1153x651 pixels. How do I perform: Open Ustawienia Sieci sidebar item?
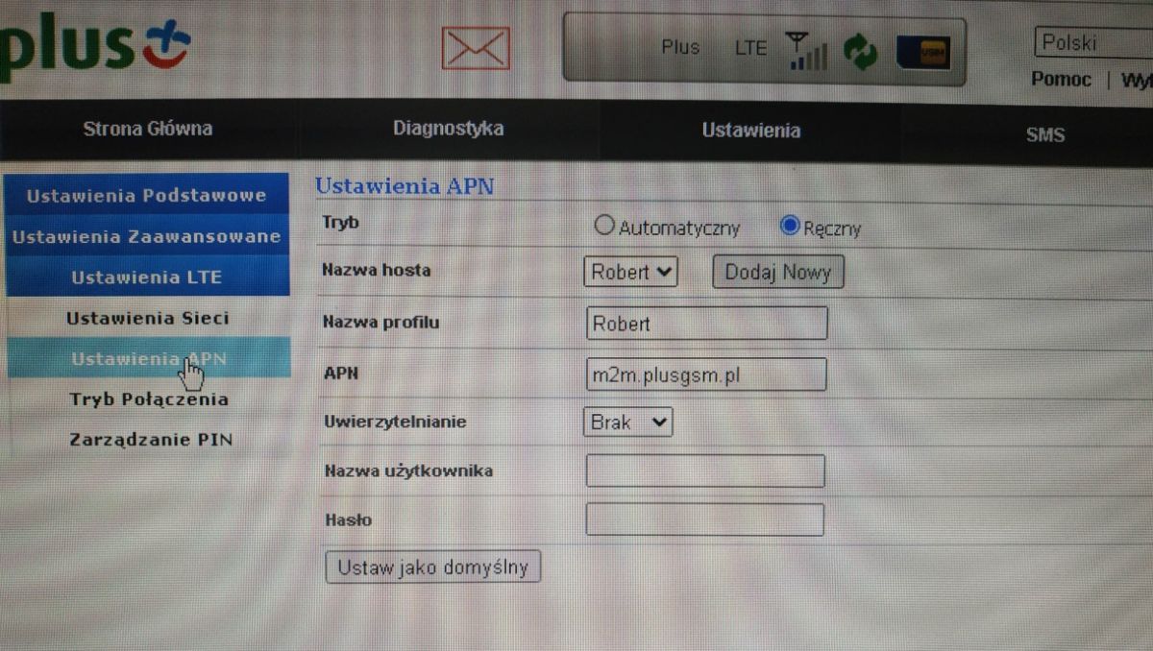point(147,318)
